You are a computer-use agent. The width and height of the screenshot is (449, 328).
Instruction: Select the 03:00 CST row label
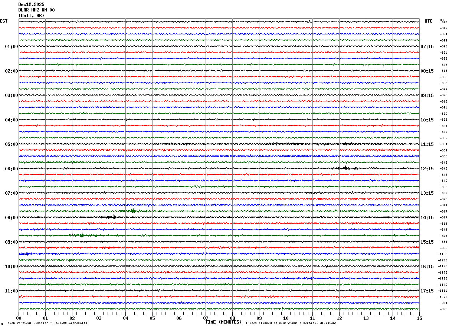pyautogui.click(x=11, y=96)
